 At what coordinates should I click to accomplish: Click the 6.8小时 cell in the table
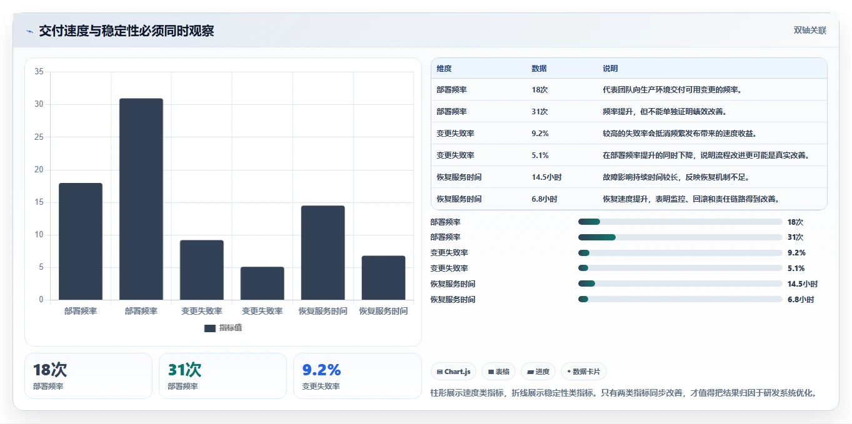[x=544, y=199]
